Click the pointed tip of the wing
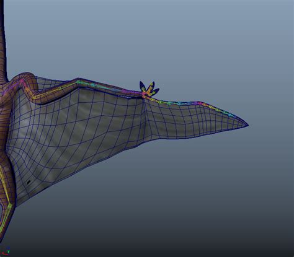 pos(246,124)
